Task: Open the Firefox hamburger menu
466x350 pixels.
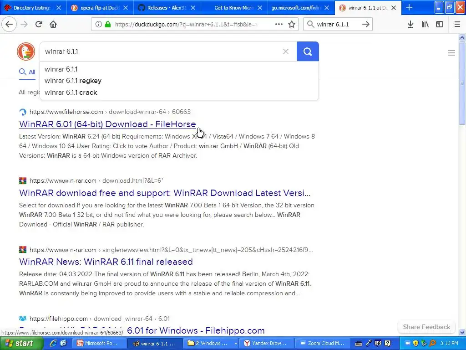Action: click(x=457, y=24)
